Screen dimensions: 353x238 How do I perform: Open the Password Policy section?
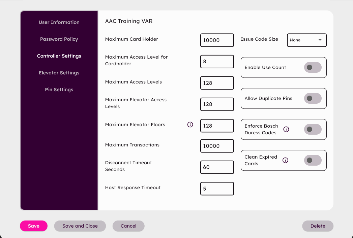coord(59,39)
